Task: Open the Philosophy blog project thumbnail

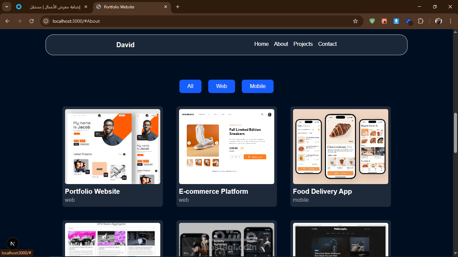Action: [341, 240]
